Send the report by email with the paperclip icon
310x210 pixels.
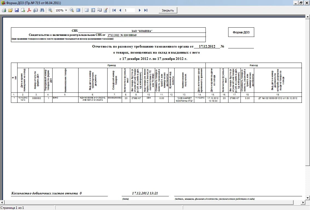click(36, 10)
